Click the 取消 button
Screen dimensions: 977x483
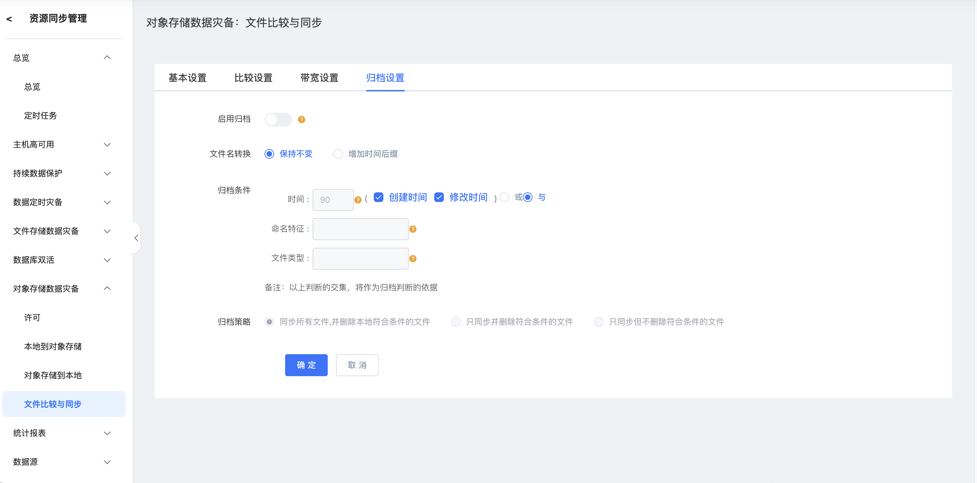pos(357,365)
